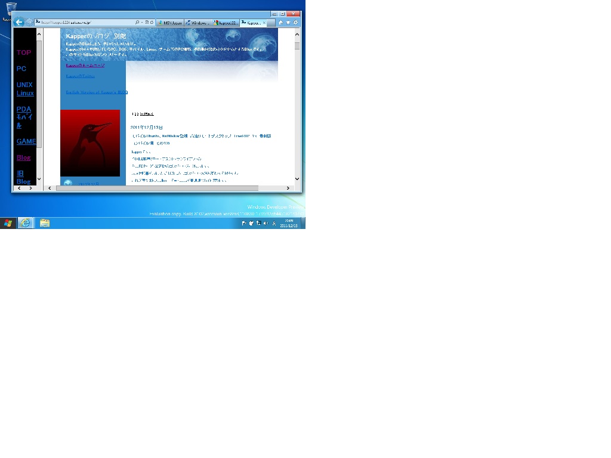The width and height of the screenshot is (611, 458).
Task: Click the Internet Explorer taskbar icon
Action: [x=26, y=223]
